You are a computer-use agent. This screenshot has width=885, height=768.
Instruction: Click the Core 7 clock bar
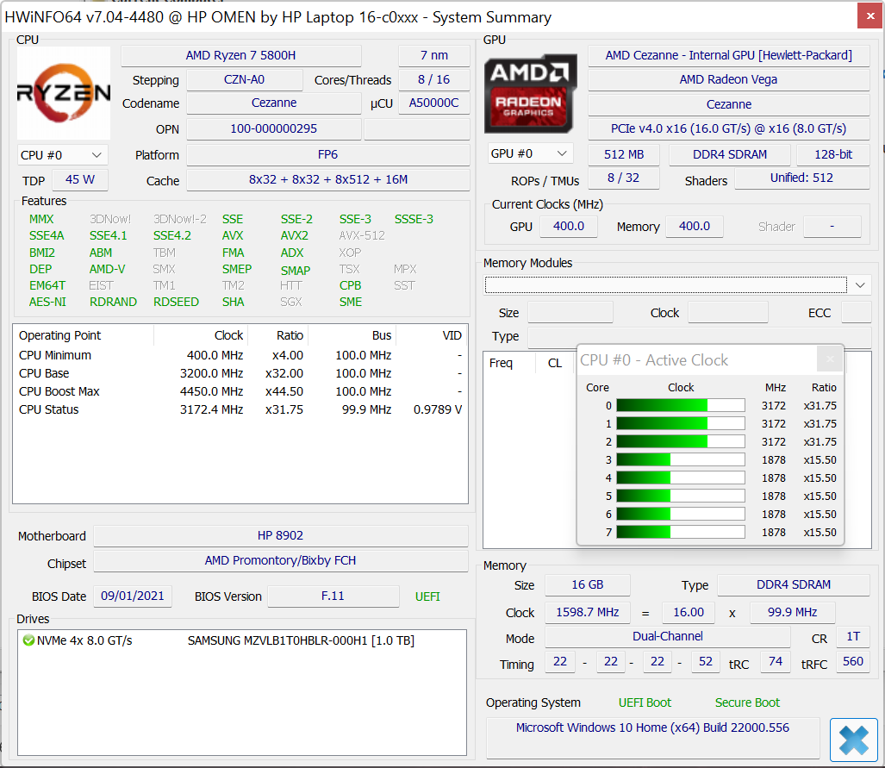(681, 532)
